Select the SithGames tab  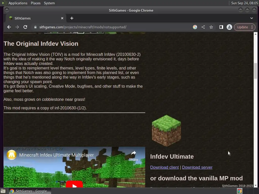tap(36, 18)
